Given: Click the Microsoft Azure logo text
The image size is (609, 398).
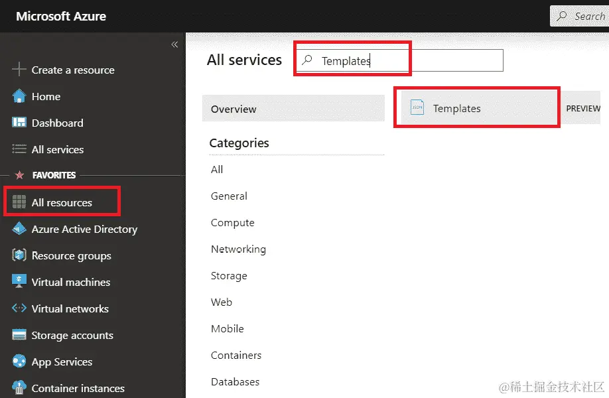Looking at the screenshot, I should [x=61, y=17].
